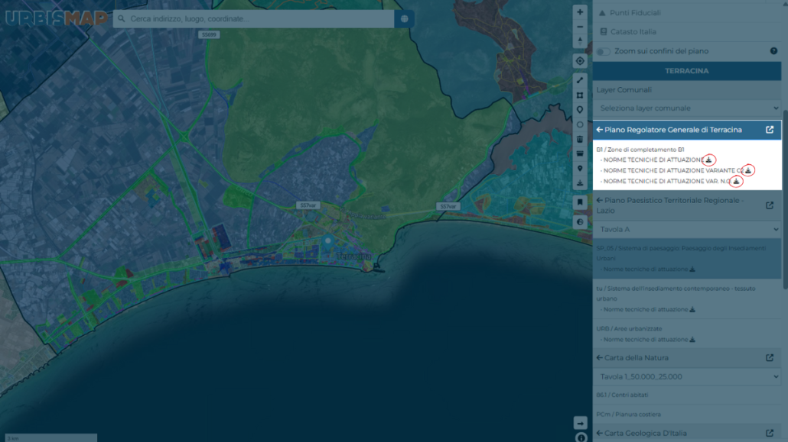The image size is (788, 442).
Task: Download norme for tu Sistema dell'insediamento
Action: tap(692, 309)
